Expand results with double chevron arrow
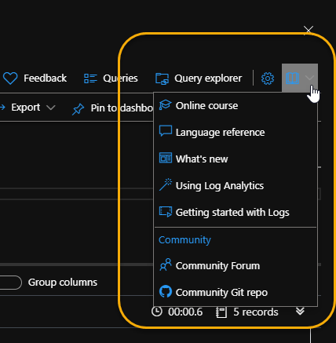336x343 pixels. tap(300, 311)
